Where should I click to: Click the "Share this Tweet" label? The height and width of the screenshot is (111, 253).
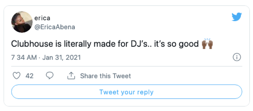click(106, 76)
